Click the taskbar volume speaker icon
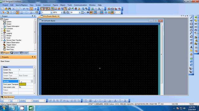199x111 pixels. 184,108
